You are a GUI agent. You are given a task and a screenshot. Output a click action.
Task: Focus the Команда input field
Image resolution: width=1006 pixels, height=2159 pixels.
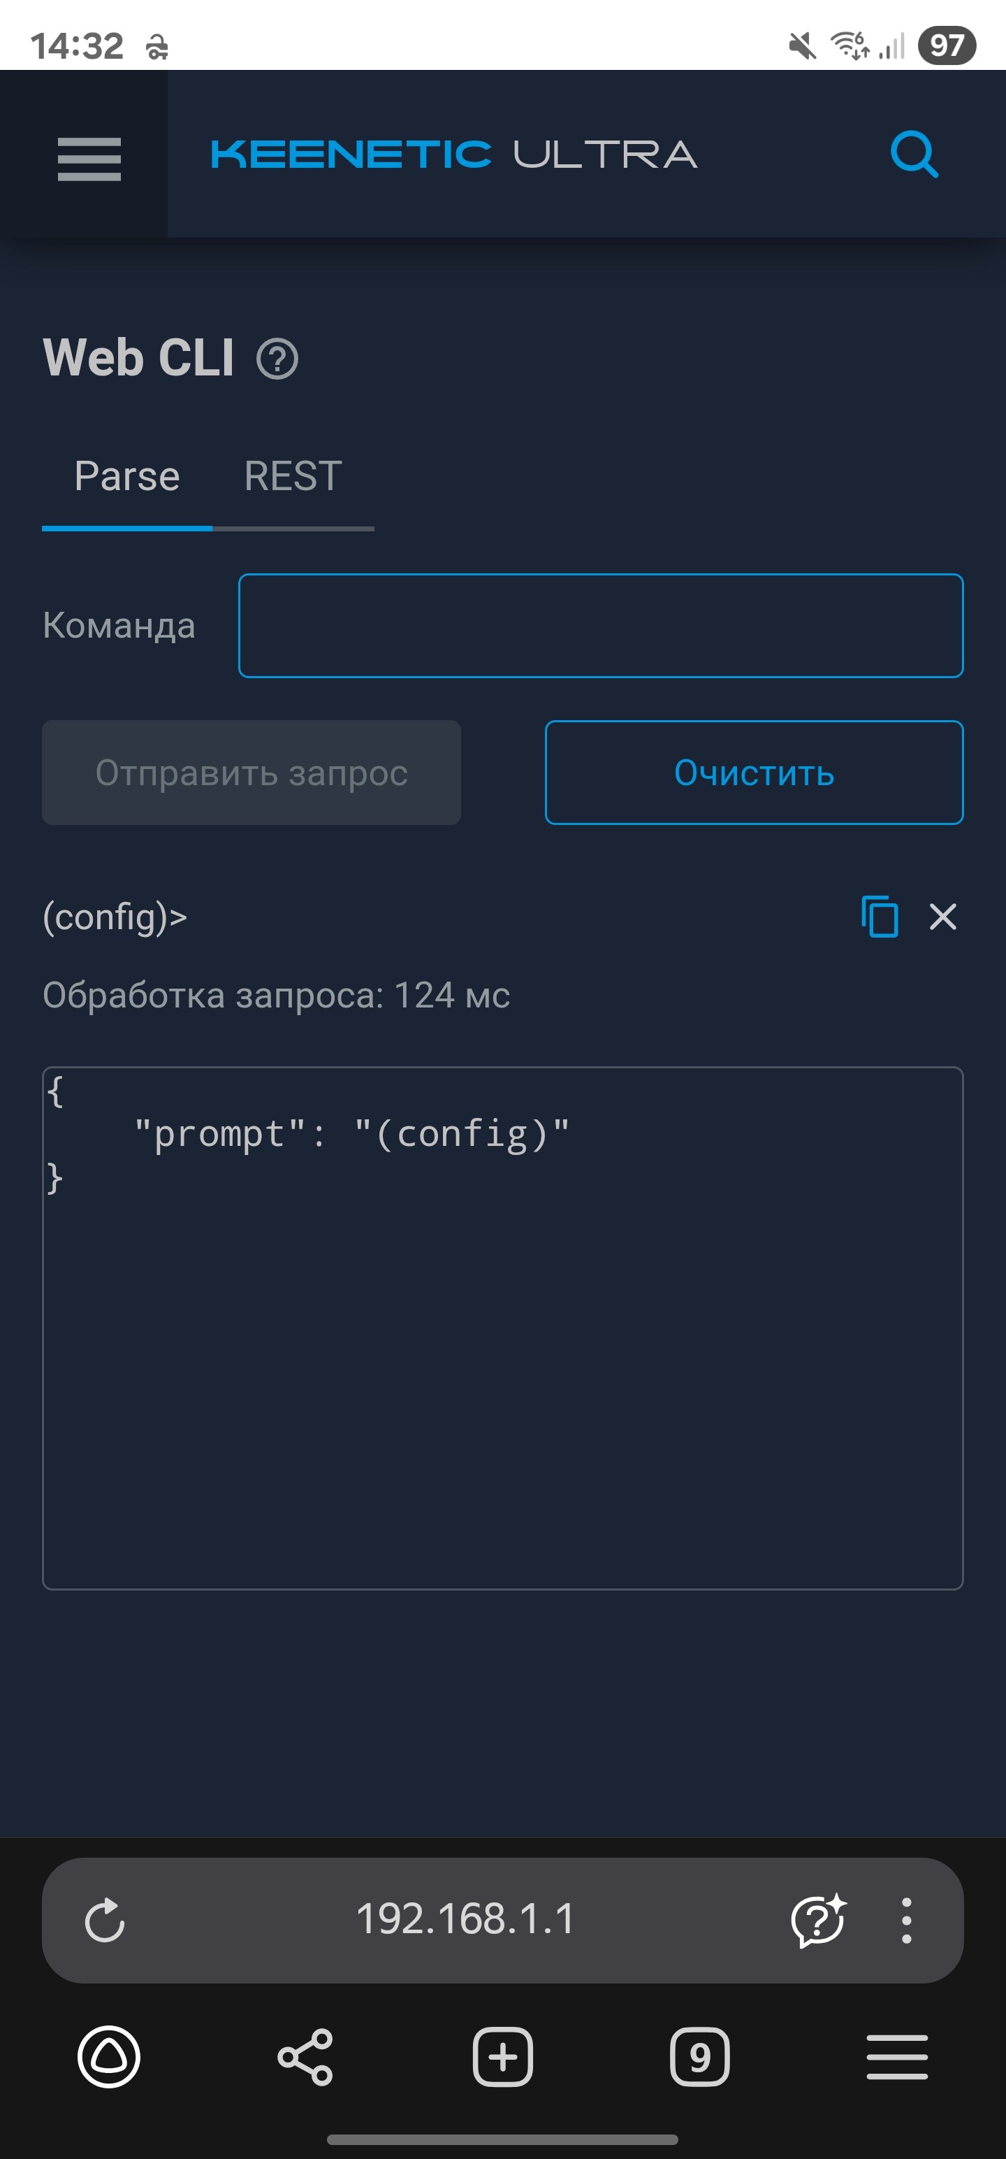[602, 626]
